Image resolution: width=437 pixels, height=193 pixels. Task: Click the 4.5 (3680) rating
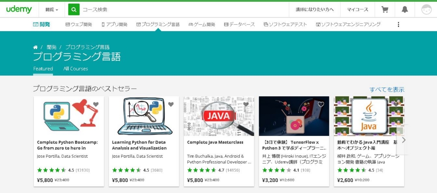click(x=137, y=170)
